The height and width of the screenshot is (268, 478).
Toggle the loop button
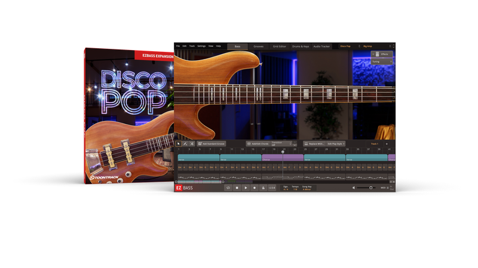coord(228,188)
